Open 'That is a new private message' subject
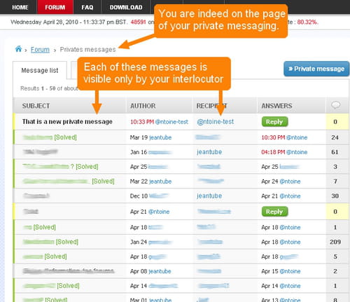 tap(67, 122)
